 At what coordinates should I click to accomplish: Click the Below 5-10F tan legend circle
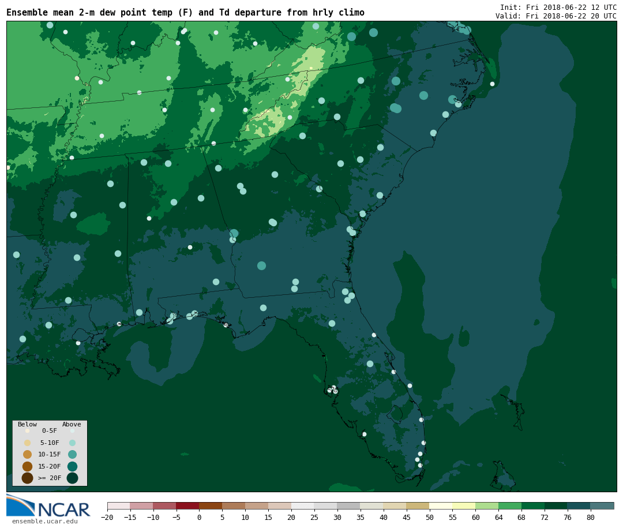pos(28,443)
